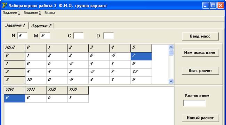Select cell -2 in row 2 column 3
This screenshot has width=226, height=125.
(x=99, y=73)
